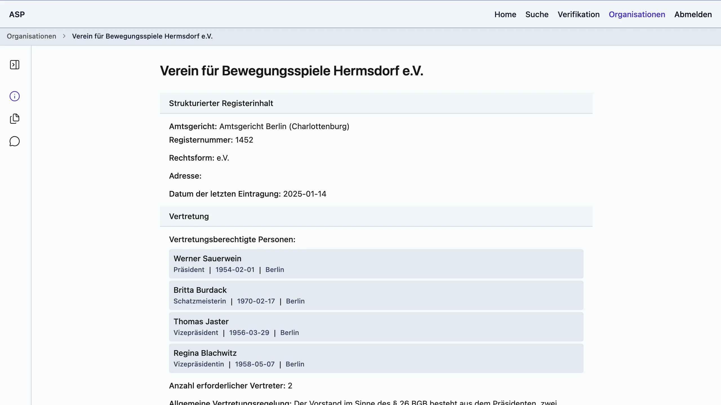721x405 pixels.
Task: Select the Organisationen nav item
Action: click(x=637, y=14)
